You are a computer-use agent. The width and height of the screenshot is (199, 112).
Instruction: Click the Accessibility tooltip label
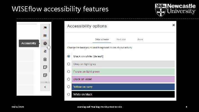(x=29, y=43)
